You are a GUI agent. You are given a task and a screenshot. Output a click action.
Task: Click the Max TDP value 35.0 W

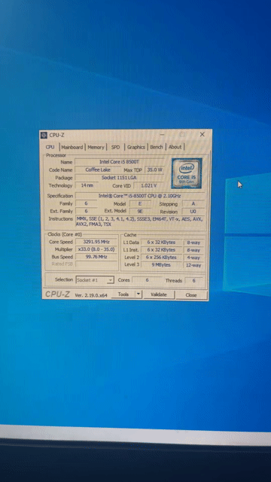(154, 169)
